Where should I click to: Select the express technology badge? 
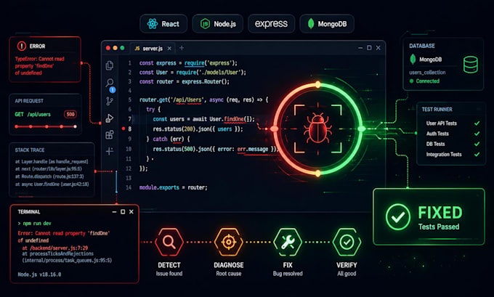point(271,24)
